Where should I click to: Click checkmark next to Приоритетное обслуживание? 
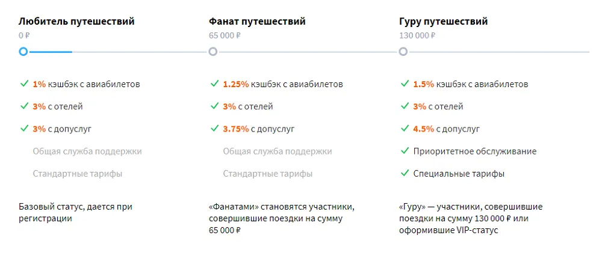[405, 151]
